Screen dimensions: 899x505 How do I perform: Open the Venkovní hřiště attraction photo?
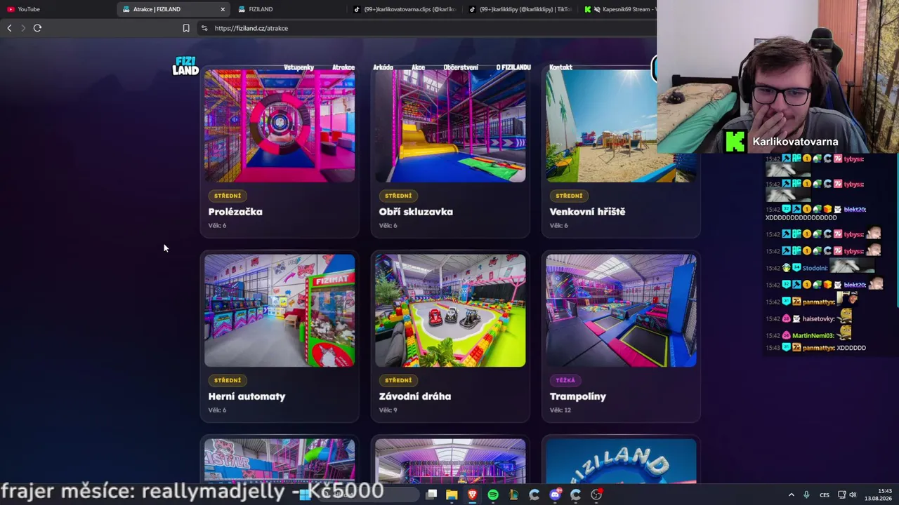[621, 126]
